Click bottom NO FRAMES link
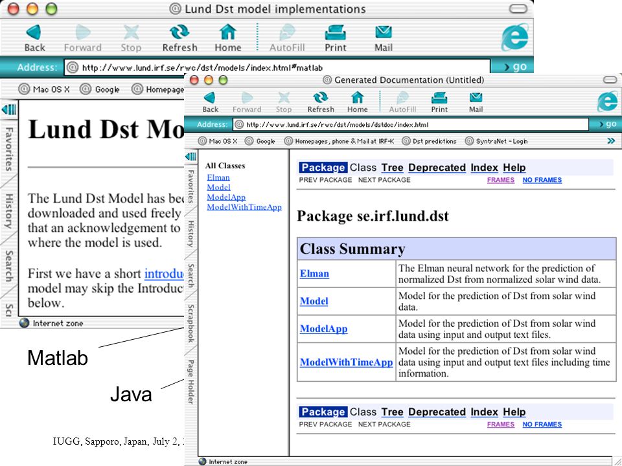Image resolution: width=622 pixels, height=466 pixels. pyautogui.click(x=542, y=425)
